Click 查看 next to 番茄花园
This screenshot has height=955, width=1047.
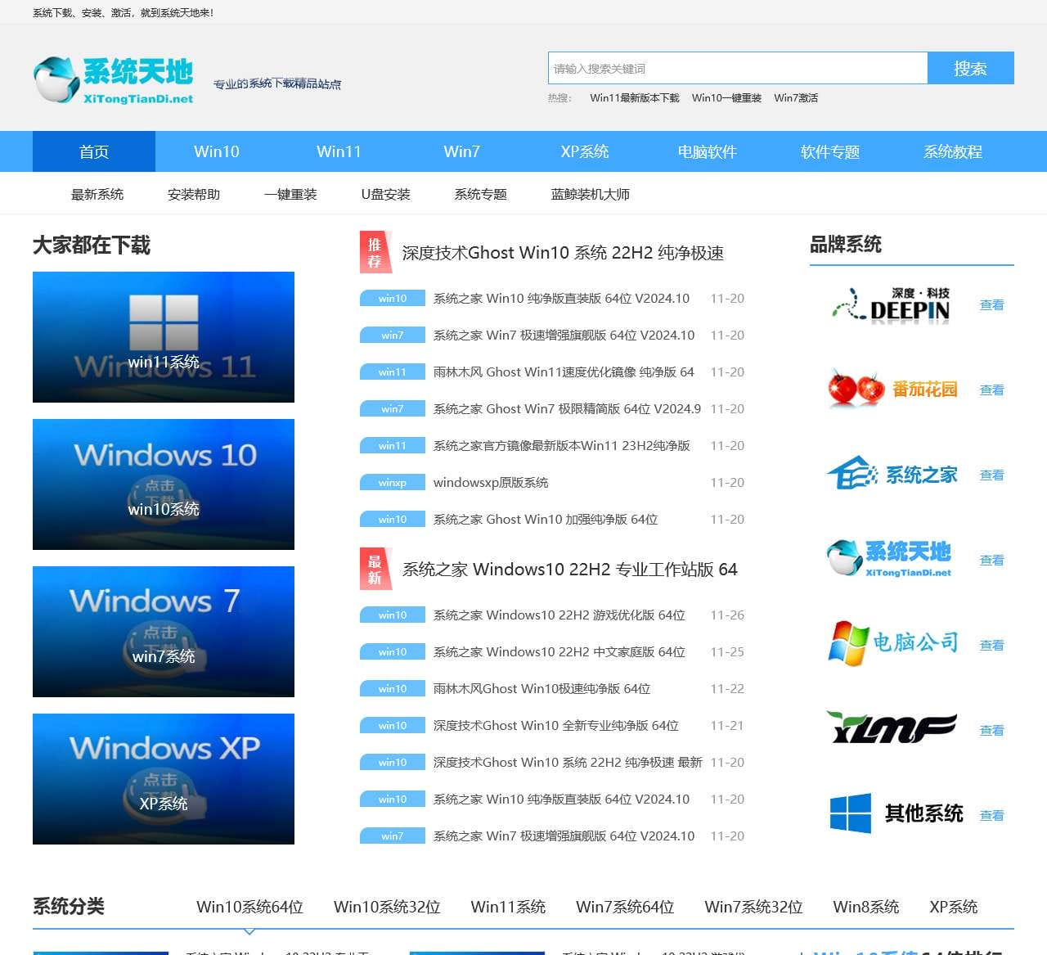point(992,390)
